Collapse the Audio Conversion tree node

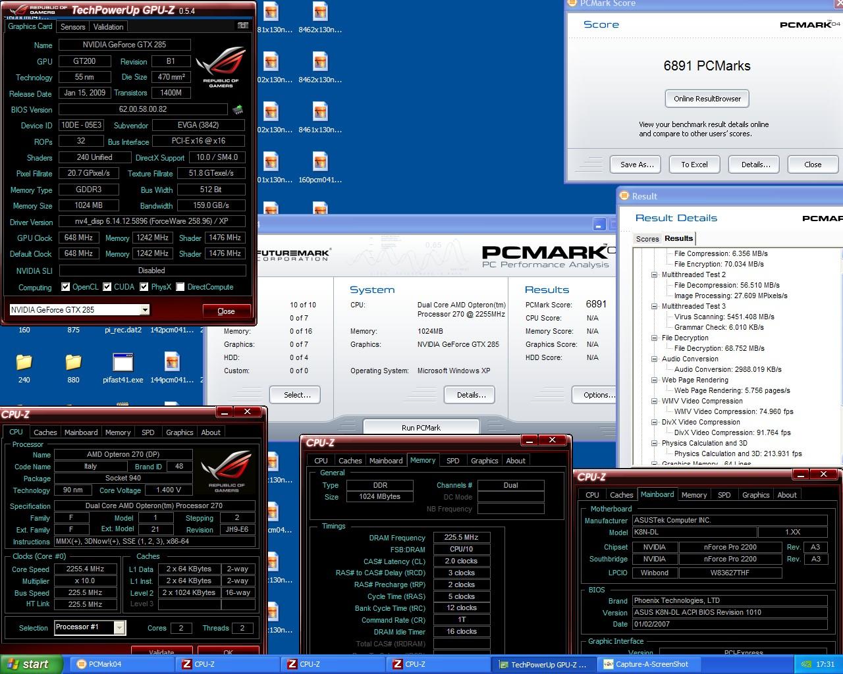pos(654,359)
